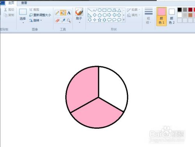Open the Select (选择) dropdown arrow
The width and height of the screenshot is (195, 147).
(23, 23)
